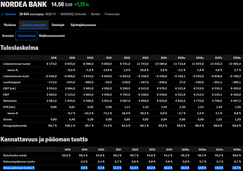Click the Kannattavuus ja pääoman tuotto heading
Viewport: 243px width, 171px height.
click(44, 139)
